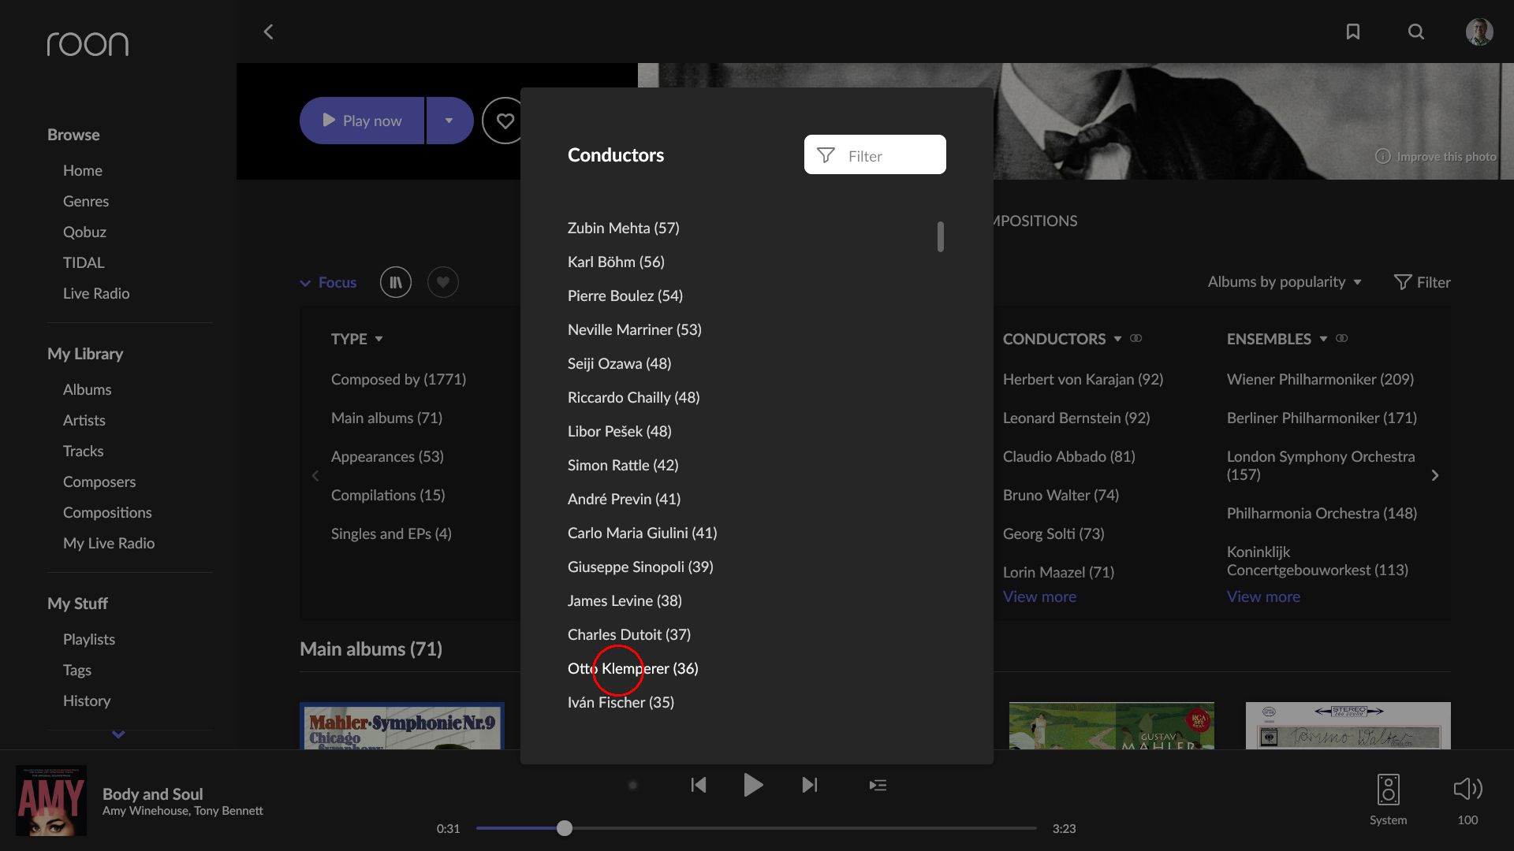Toggle the library-only focus icon
The image size is (1514, 851).
click(x=396, y=282)
